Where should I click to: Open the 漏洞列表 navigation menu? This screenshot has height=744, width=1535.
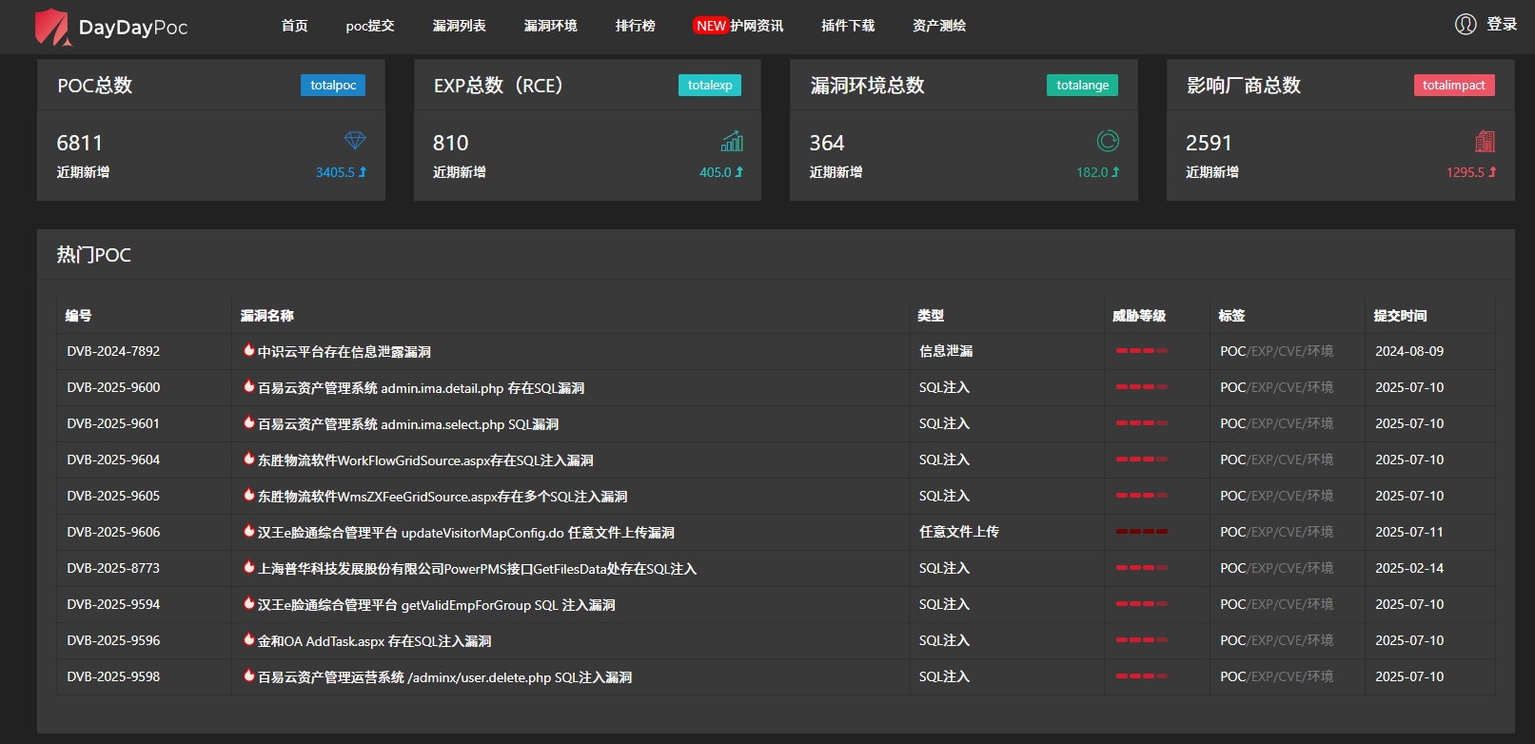point(459,26)
